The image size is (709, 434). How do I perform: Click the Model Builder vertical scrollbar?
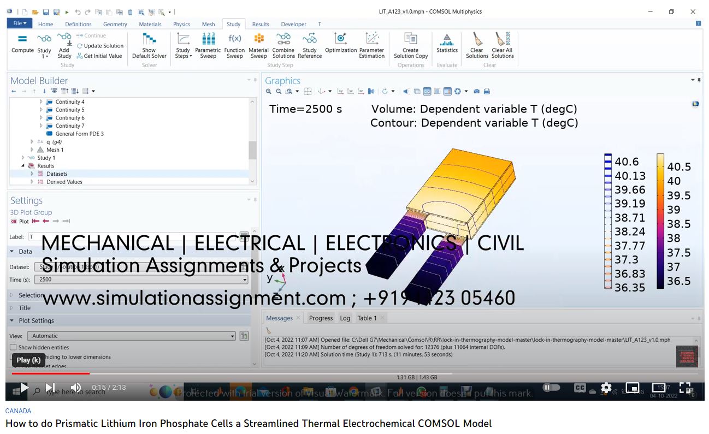(x=252, y=150)
